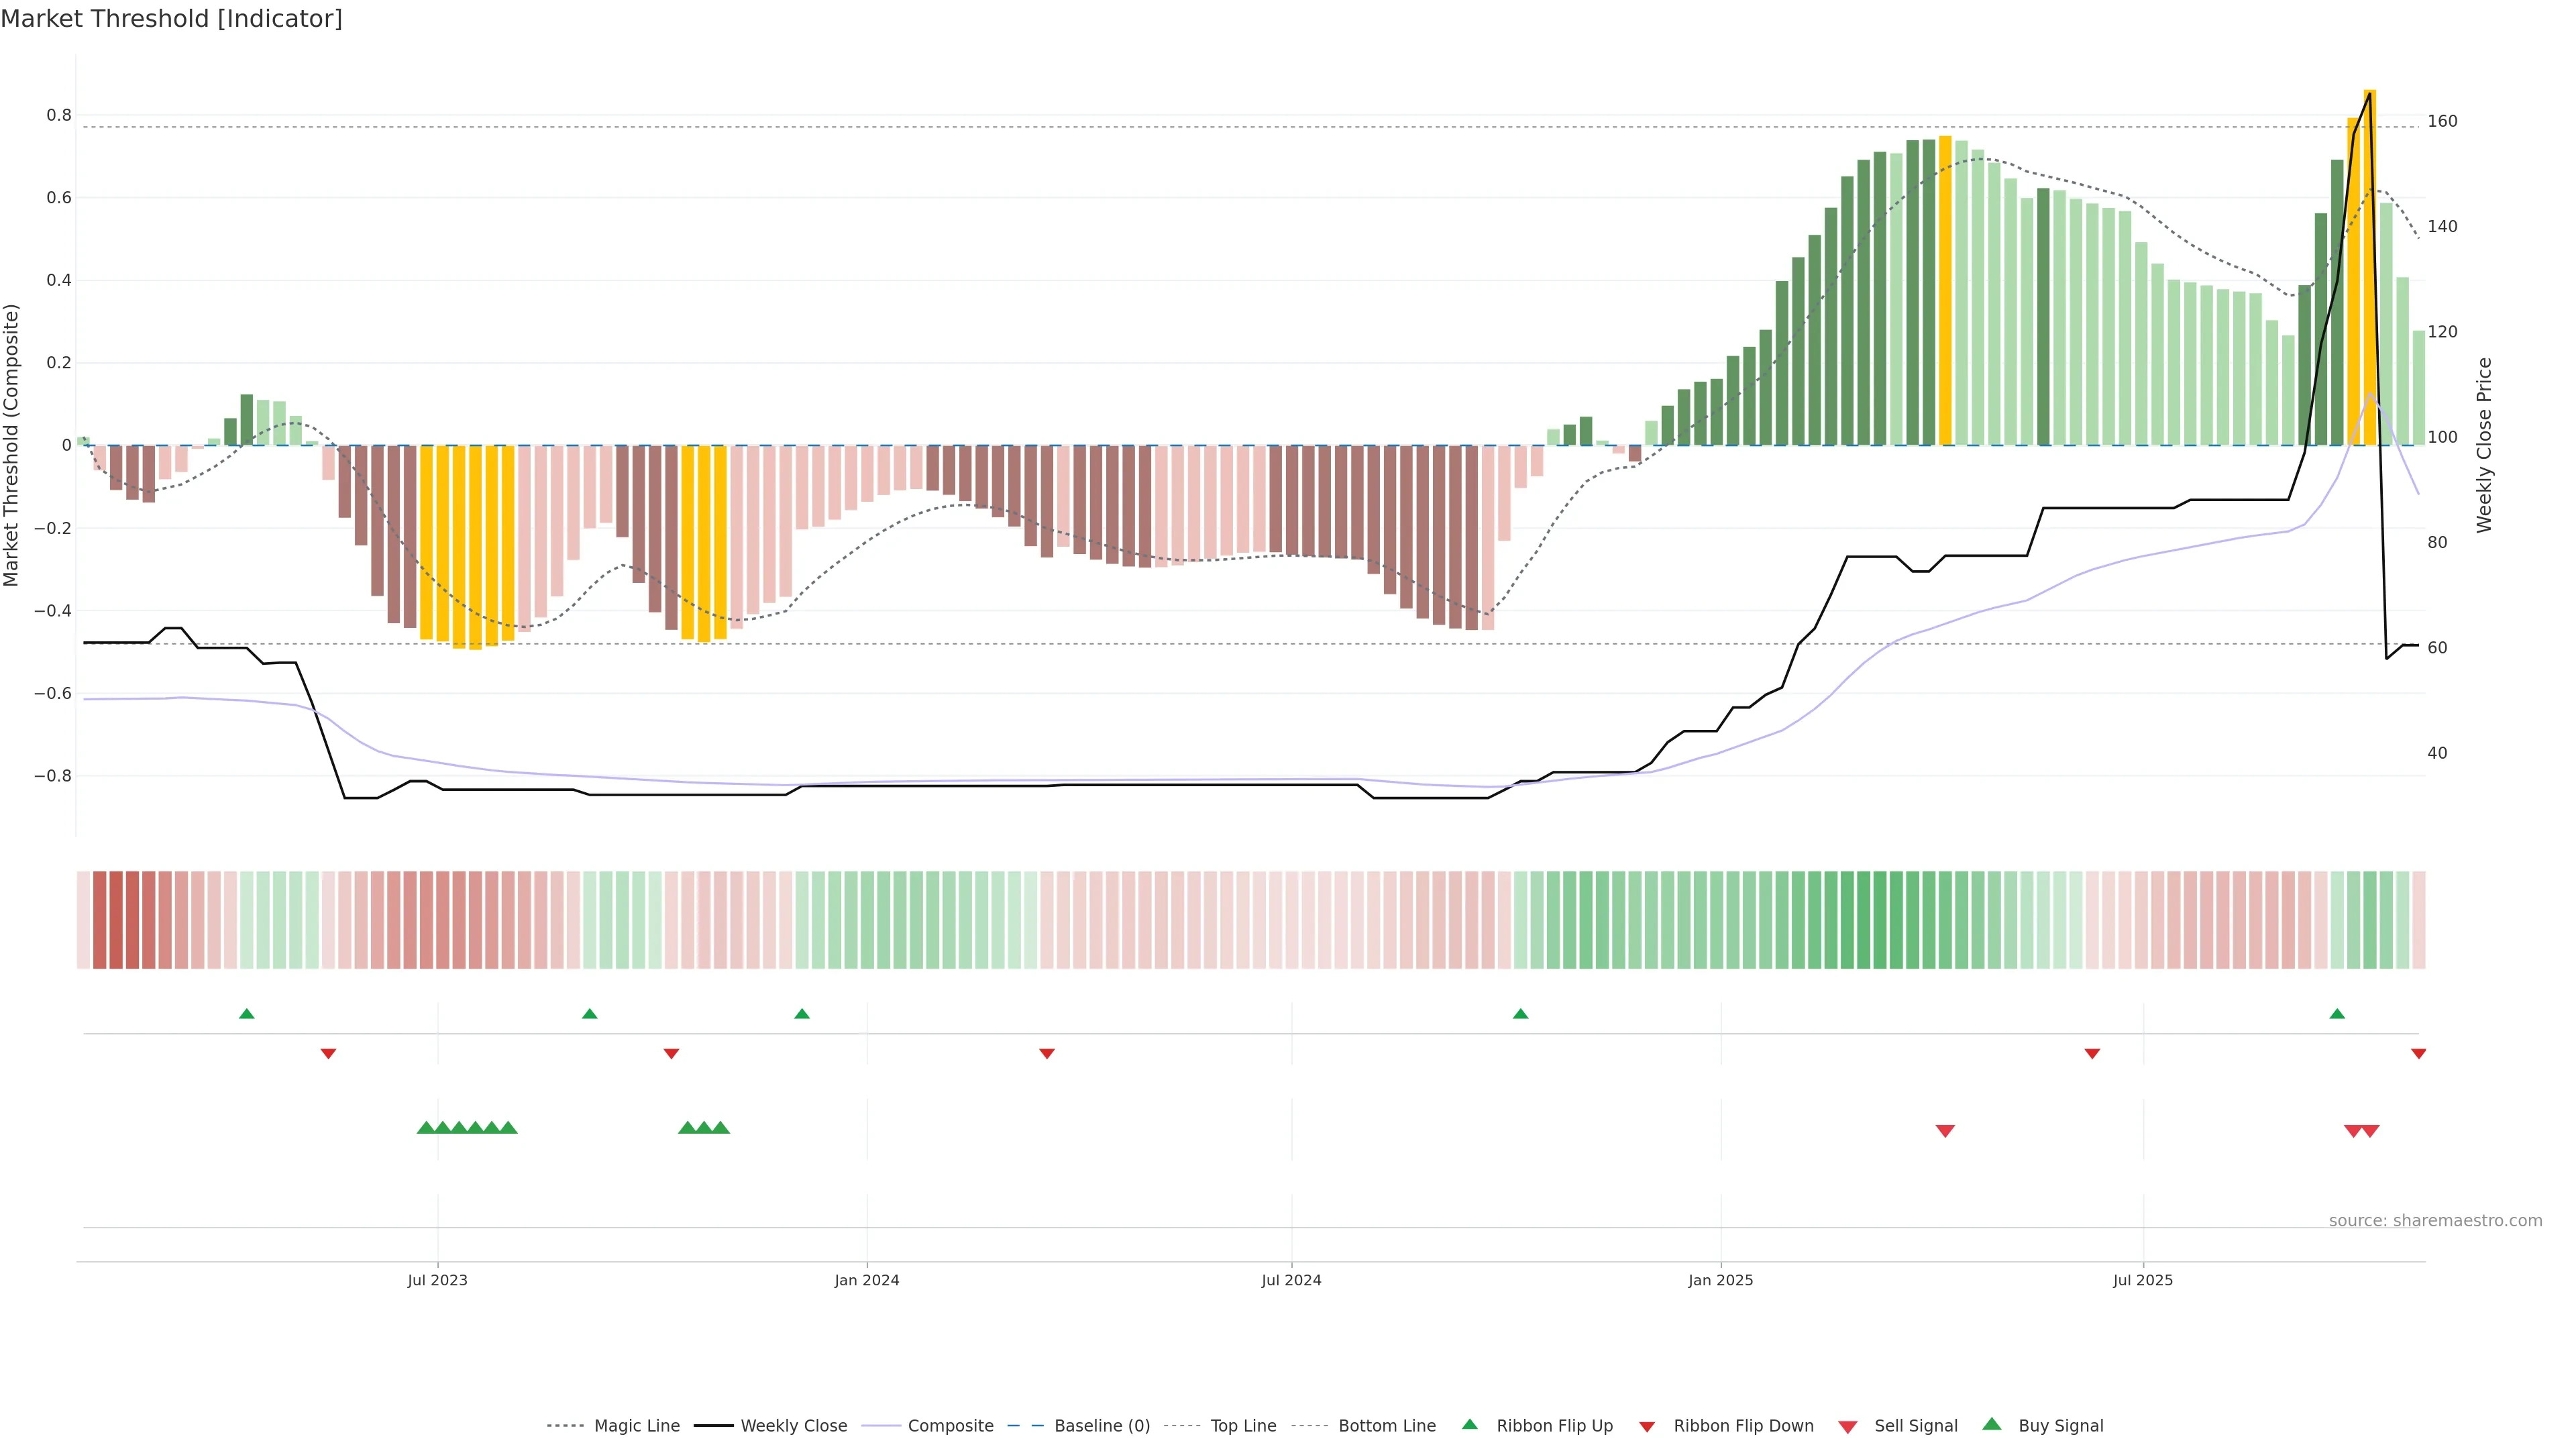Click the lone sell signal marker in 2025
This screenshot has width=2576, height=1449.
point(1945,1130)
